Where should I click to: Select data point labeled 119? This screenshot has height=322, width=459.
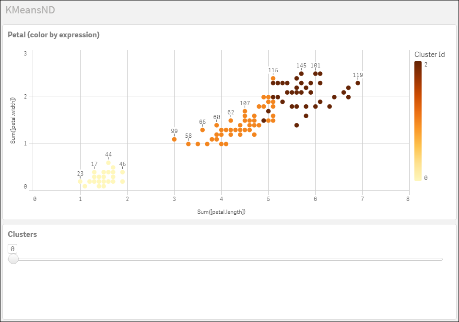pos(357,82)
